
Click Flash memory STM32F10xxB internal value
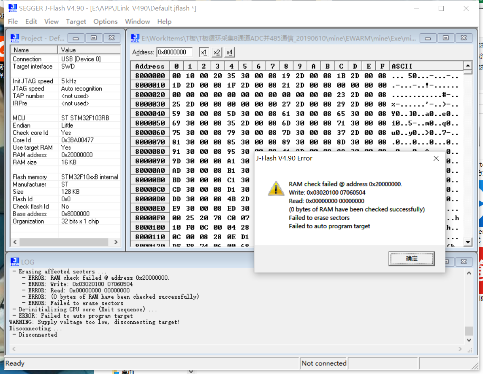click(x=90, y=177)
